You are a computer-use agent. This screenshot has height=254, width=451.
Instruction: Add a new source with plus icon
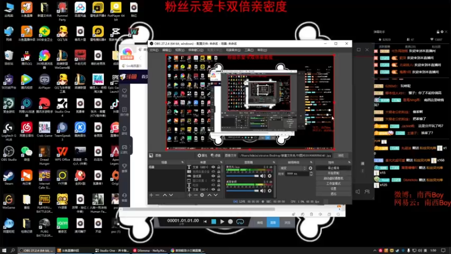(x=189, y=195)
